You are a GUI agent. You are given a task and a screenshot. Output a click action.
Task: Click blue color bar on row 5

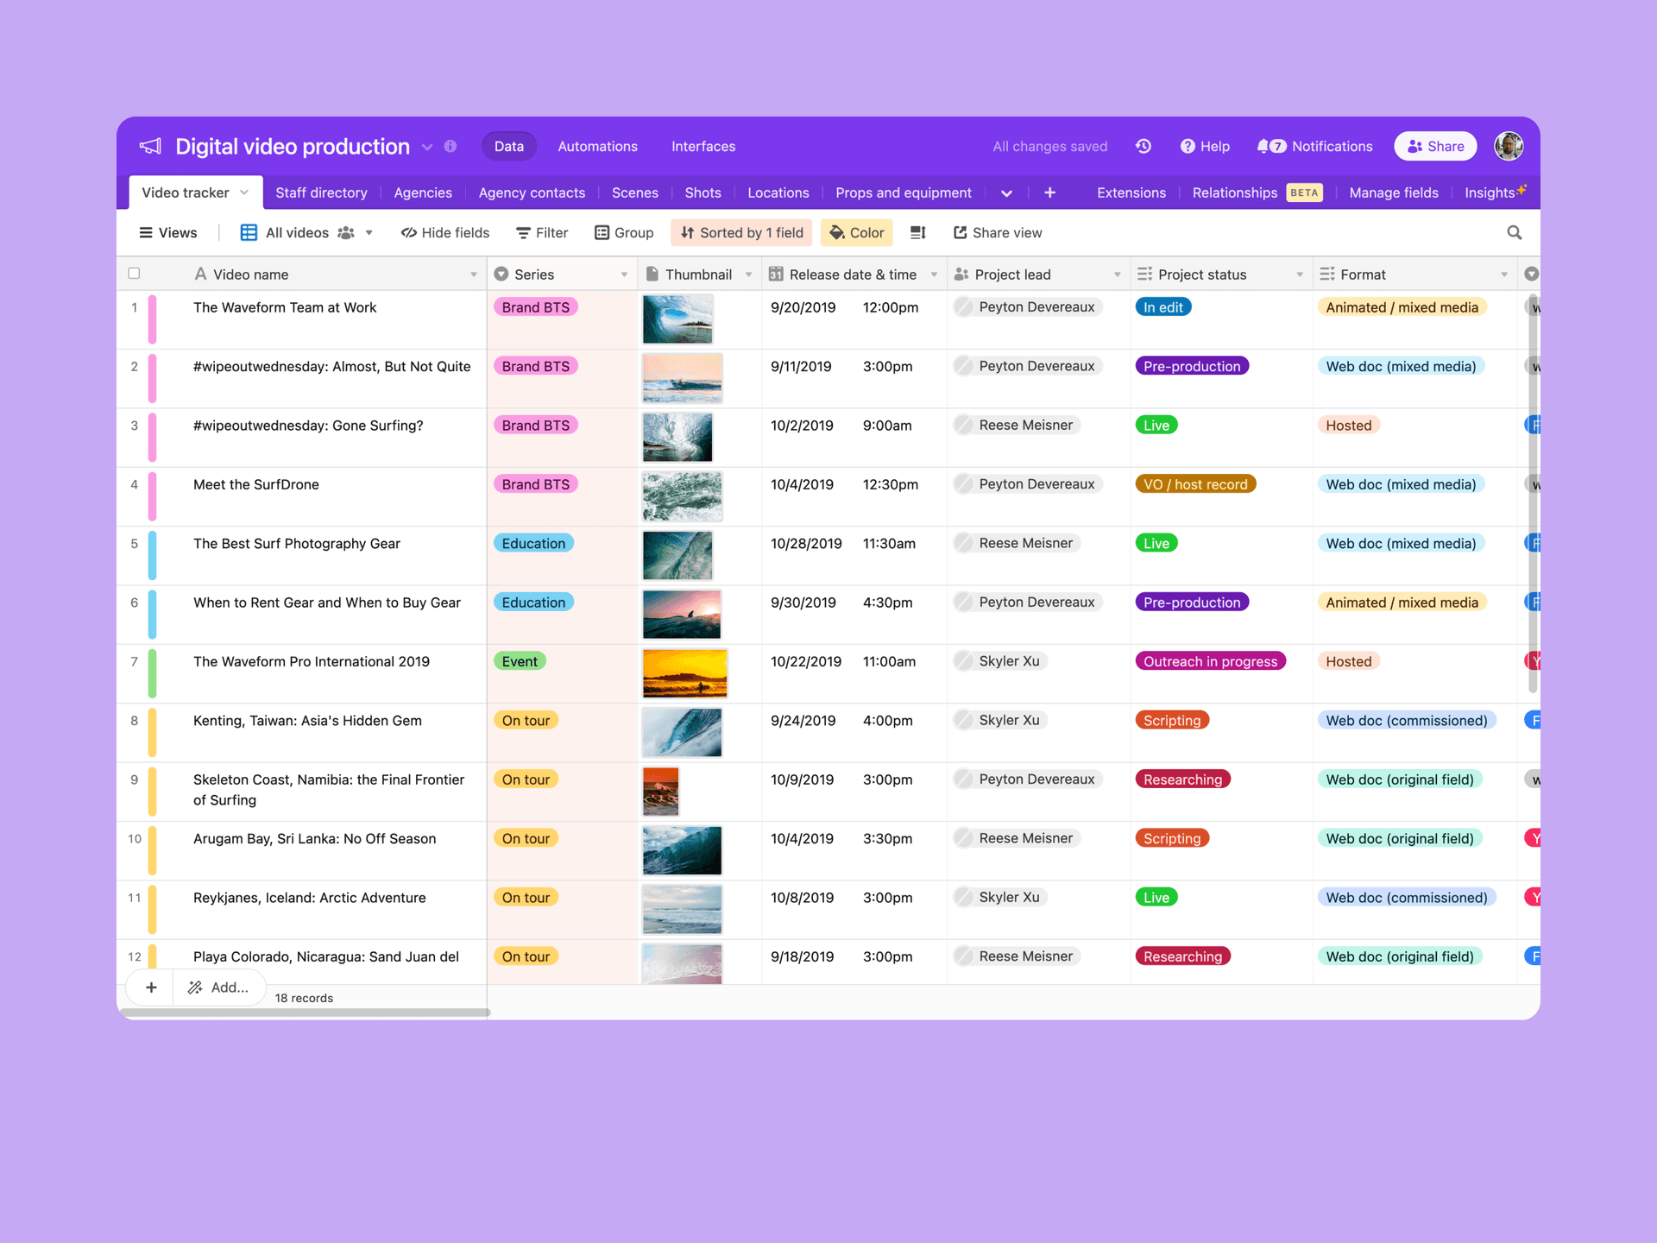coord(152,555)
